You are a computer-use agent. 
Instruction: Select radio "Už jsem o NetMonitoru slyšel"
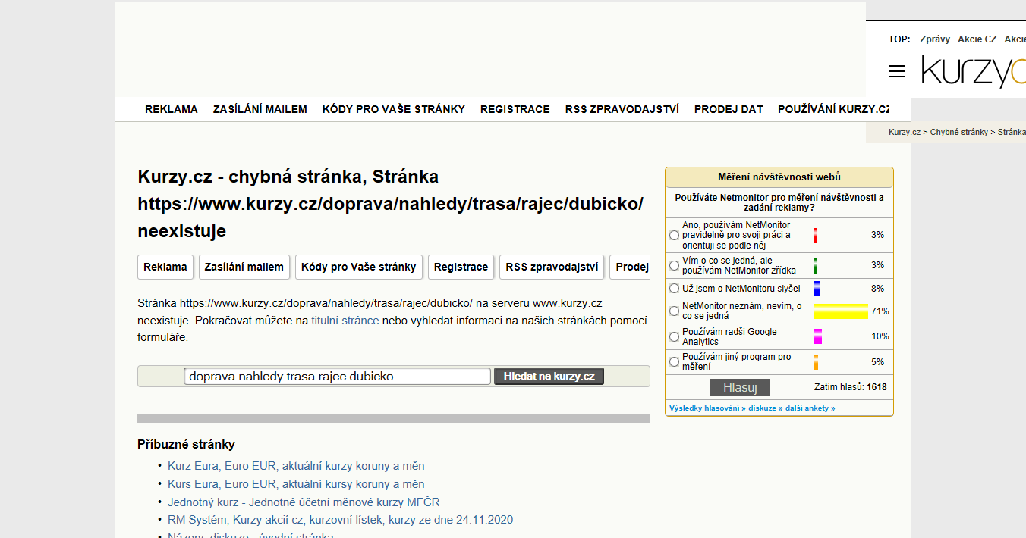click(674, 289)
